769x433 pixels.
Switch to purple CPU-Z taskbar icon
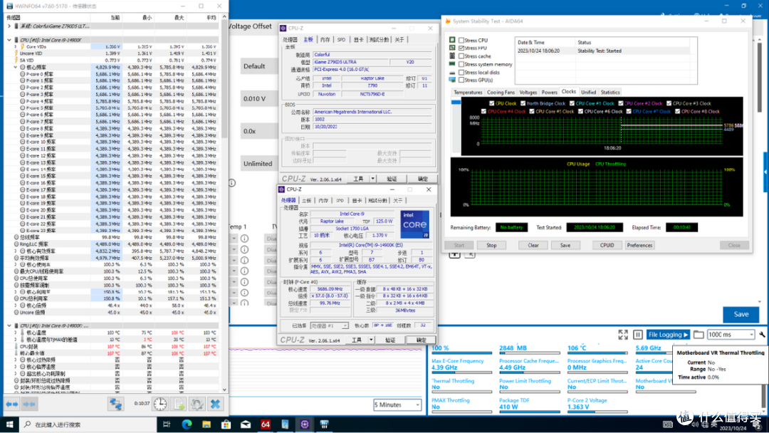click(x=305, y=424)
